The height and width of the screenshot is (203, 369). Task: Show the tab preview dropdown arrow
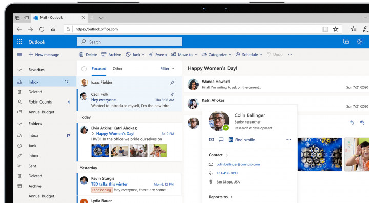(101, 18)
